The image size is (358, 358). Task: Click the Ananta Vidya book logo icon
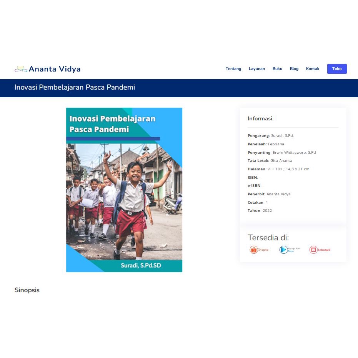(21, 69)
